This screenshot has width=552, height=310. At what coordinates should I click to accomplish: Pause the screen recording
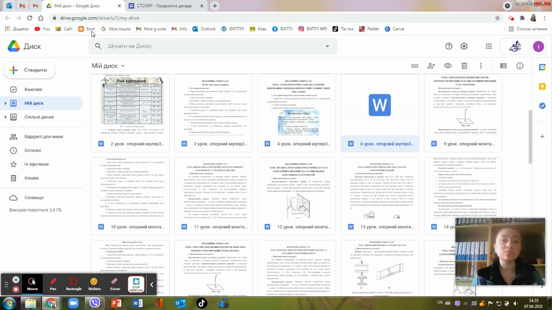pos(16,280)
